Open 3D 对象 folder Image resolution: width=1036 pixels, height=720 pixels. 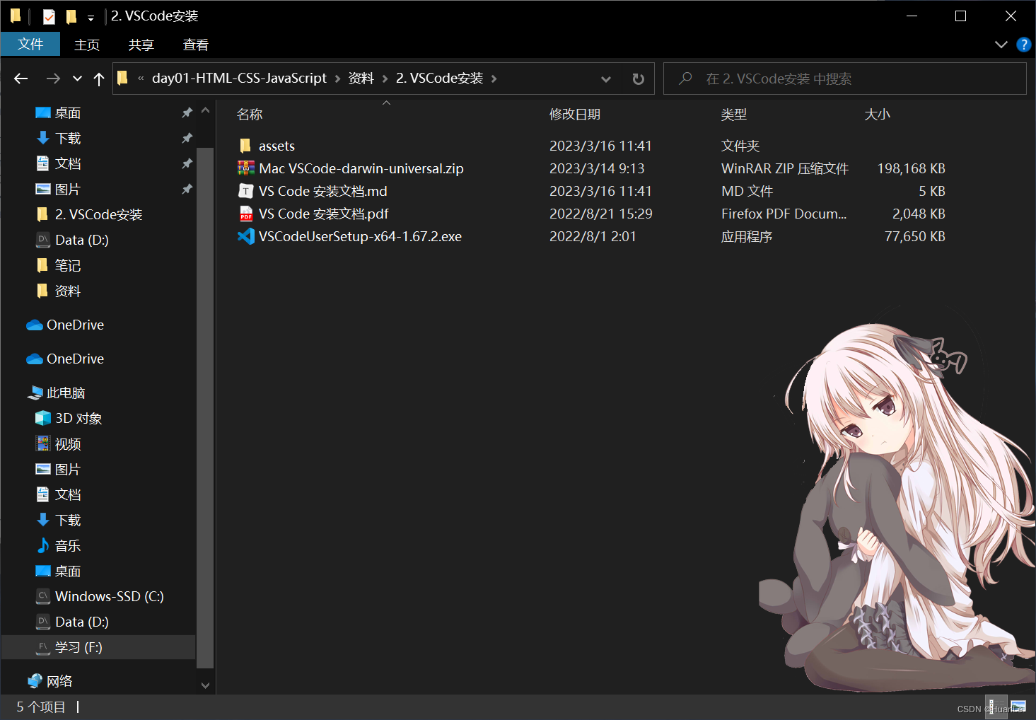tap(78, 418)
